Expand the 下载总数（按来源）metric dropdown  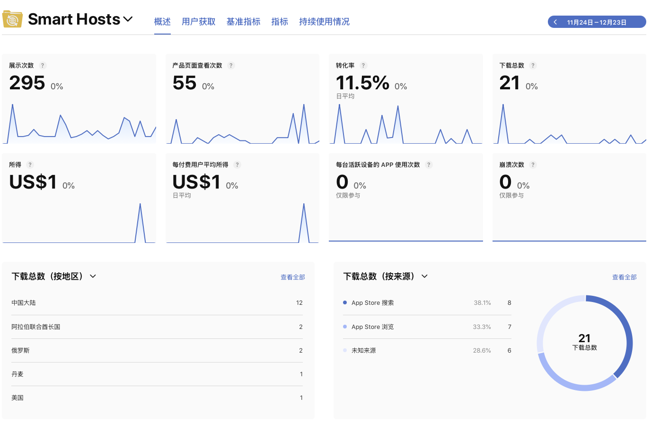tap(424, 276)
